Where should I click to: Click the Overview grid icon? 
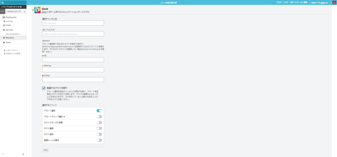coord(4,21)
